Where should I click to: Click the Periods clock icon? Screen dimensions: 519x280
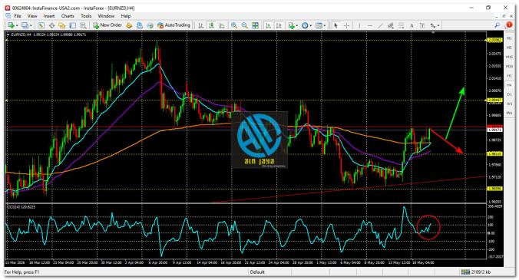tap(305, 25)
